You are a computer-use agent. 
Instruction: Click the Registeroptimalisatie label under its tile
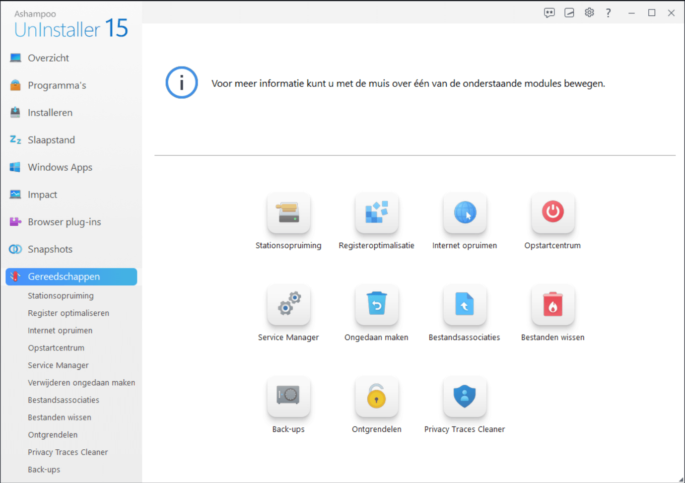pos(376,245)
